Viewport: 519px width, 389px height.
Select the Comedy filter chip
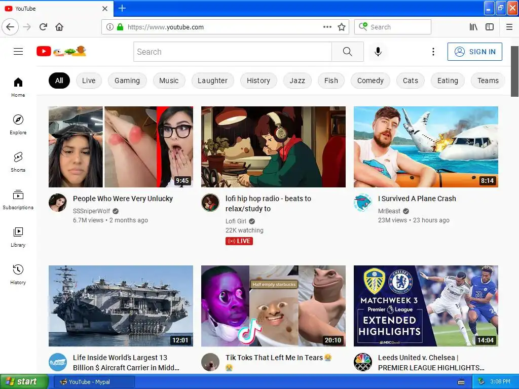(x=370, y=81)
